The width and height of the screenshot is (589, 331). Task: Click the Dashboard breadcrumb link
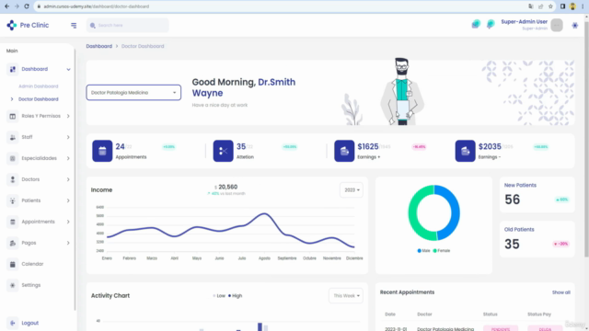99,46
